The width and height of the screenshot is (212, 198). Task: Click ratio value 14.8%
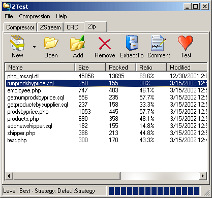[x=147, y=126]
